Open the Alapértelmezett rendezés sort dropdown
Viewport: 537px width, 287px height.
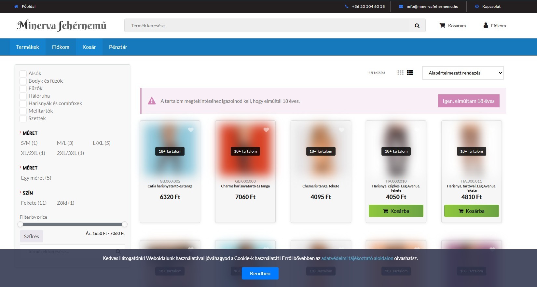coord(463,73)
